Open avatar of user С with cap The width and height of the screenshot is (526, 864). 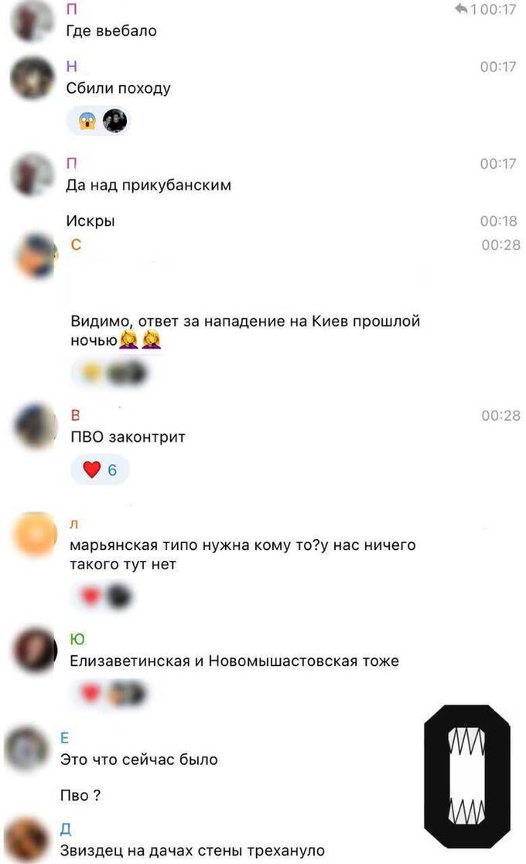point(36,256)
